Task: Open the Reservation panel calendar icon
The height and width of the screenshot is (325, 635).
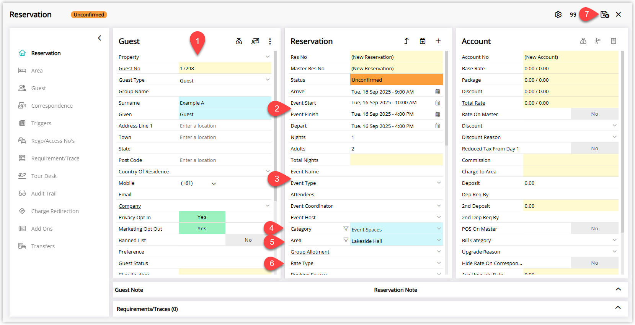Action: (423, 41)
